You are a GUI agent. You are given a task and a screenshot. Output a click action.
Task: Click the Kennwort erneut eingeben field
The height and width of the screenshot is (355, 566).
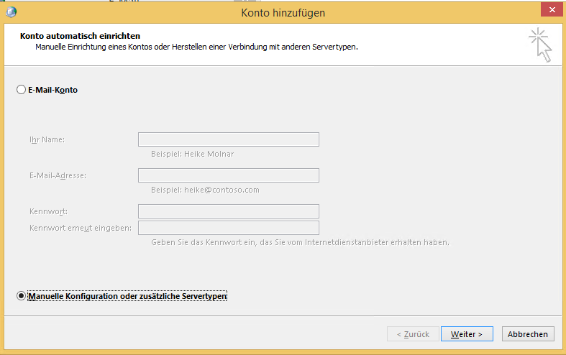coord(228,228)
